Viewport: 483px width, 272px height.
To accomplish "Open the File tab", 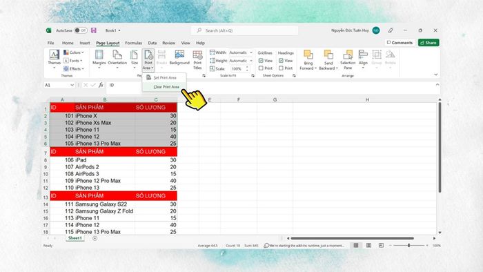I will [51, 43].
